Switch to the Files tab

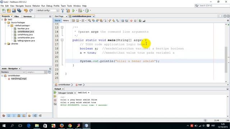pos(17,16)
